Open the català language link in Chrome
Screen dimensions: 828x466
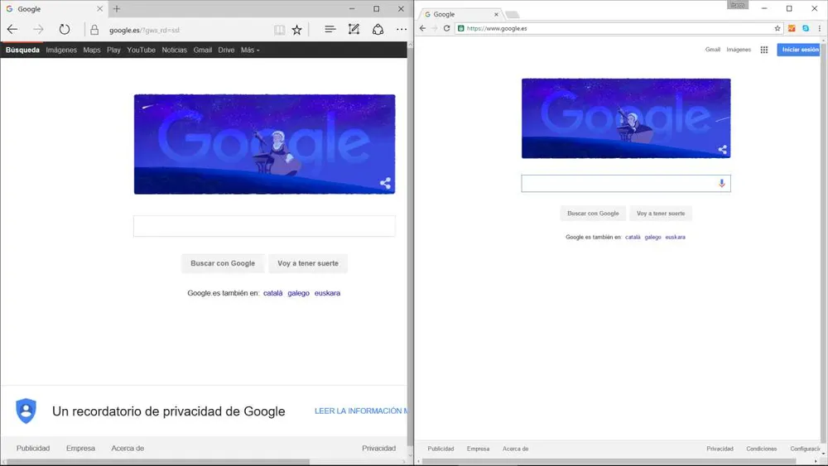tap(633, 237)
